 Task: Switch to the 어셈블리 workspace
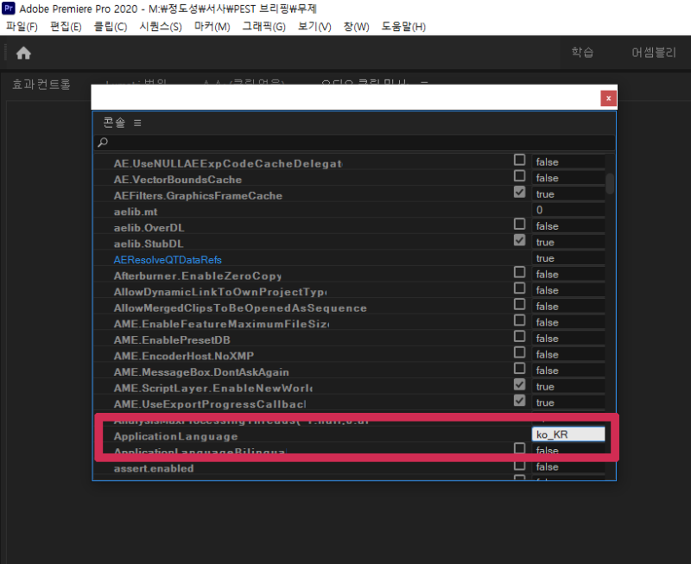pos(654,53)
